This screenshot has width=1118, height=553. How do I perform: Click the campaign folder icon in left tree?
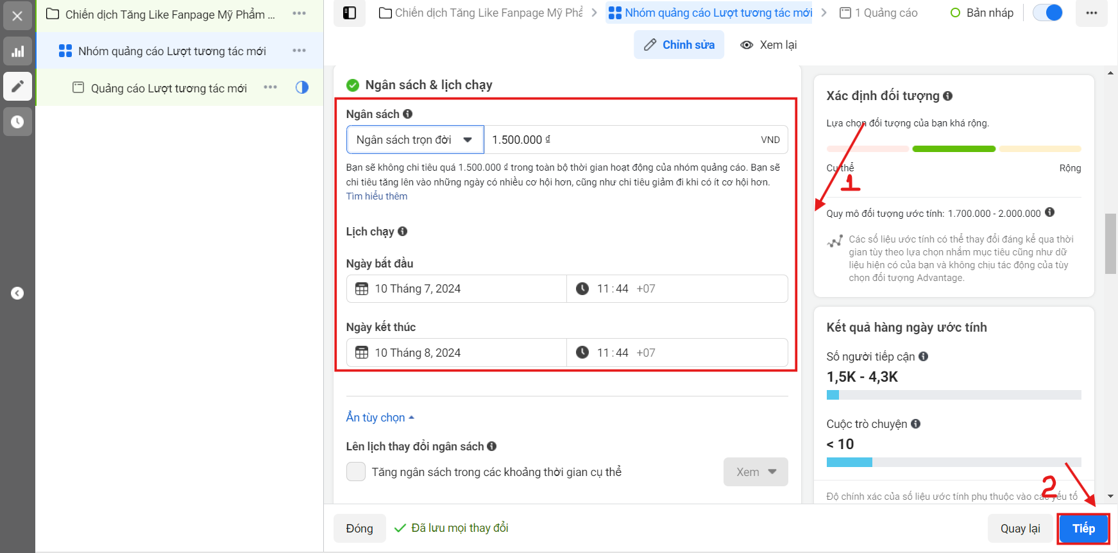[53, 14]
